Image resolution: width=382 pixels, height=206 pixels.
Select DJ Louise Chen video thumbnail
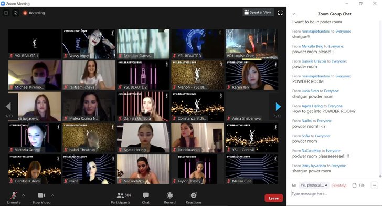coord(252,44)
